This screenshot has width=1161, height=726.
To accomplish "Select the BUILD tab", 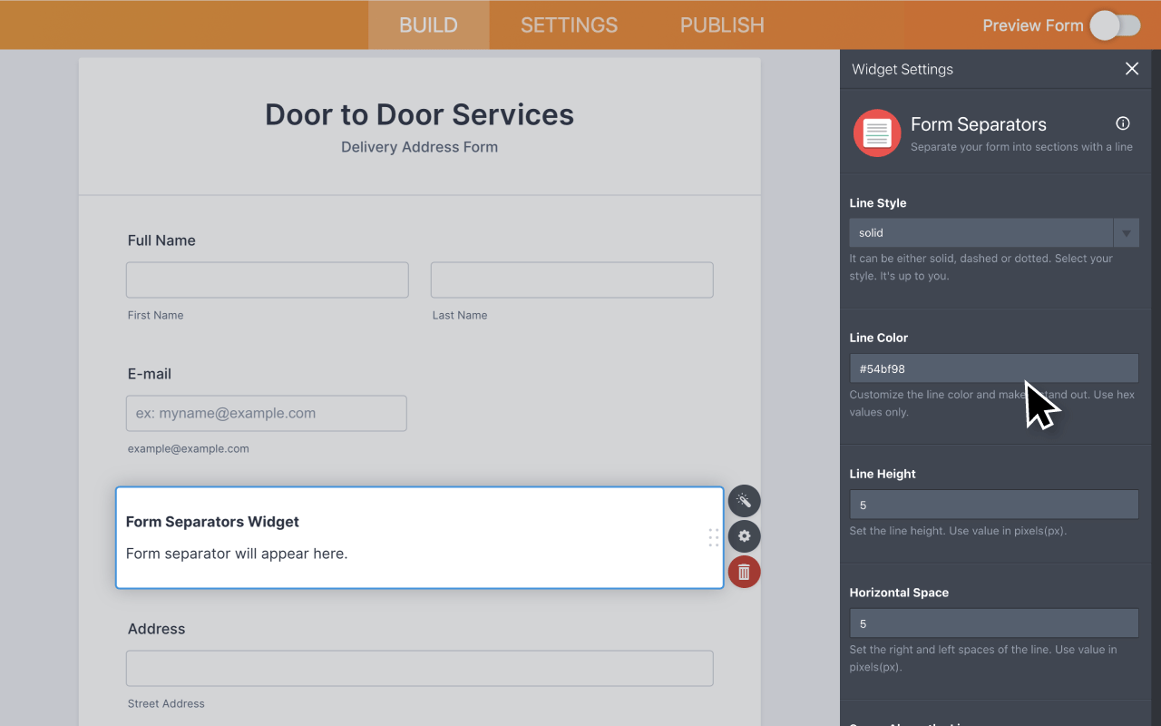I will [x=428, y=25].
